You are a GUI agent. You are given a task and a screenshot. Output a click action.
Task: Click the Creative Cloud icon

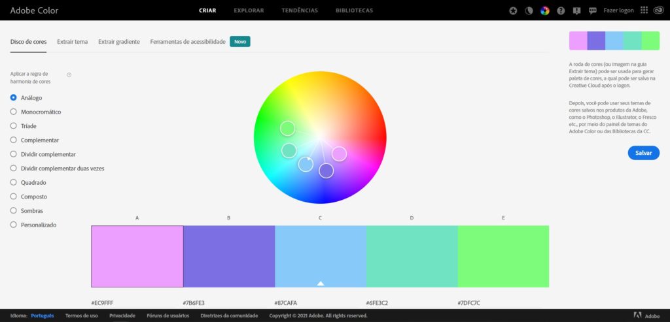(658, 10)
